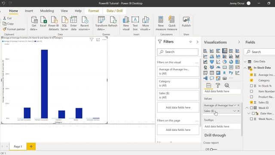Viewport: 275px width, 155px height.
Task: Open the Format contextual tab
Action: pos(94,11)
